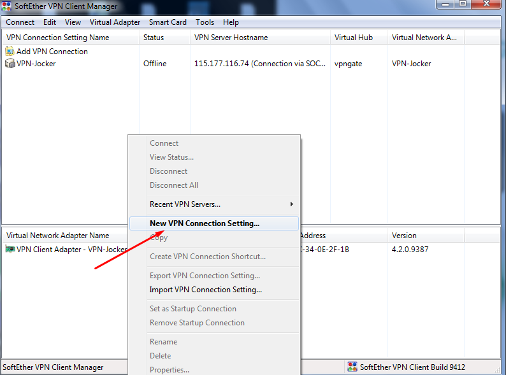Click Connect in the context menu
Image resolution: width=506 pixels, height=375 pixels.
click(214, 143)
